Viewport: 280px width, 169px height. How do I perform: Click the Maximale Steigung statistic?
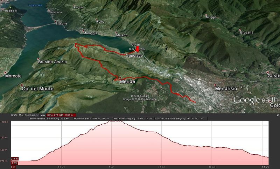coord(134,119)
